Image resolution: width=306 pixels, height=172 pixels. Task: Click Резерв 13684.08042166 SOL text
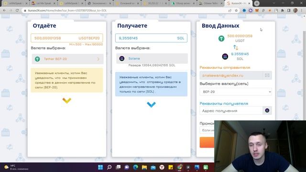click(152, 65)
